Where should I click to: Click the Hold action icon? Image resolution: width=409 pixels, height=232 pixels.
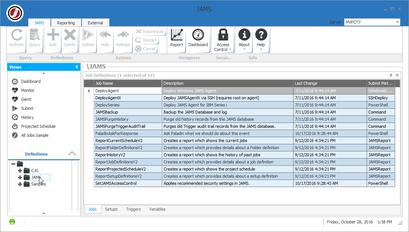pos(105,38)
